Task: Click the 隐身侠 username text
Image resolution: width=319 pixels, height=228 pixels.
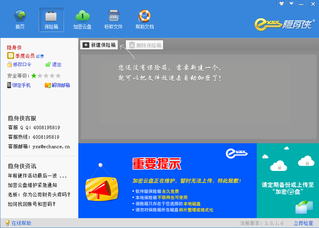Action: 14,47
